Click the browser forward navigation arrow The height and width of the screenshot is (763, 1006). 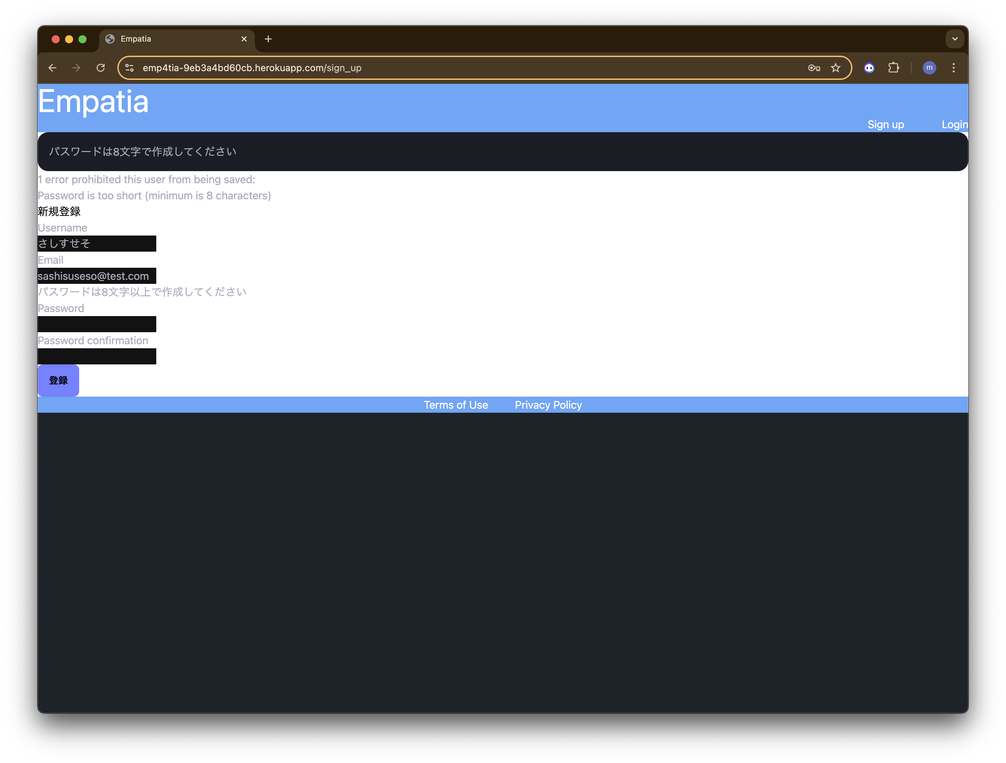pyautogui.click(x=75, y=67)
